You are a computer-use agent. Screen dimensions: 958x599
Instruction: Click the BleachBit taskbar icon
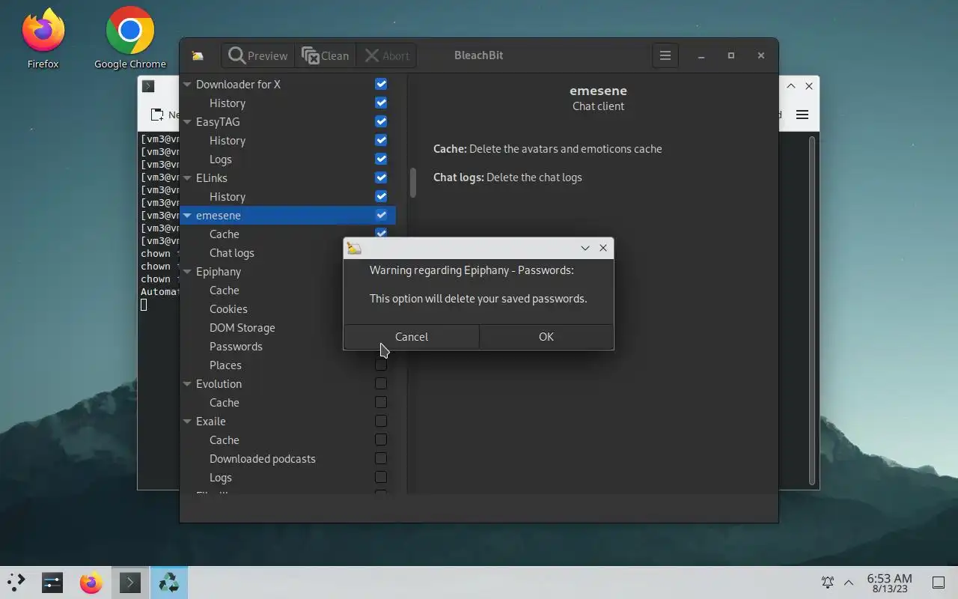pyautogui.click(x=169, y=583)
